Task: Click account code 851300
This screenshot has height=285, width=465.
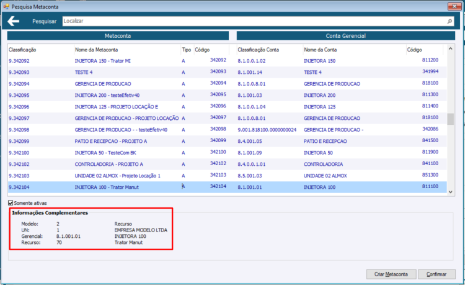Action: (x=430, y=175)
